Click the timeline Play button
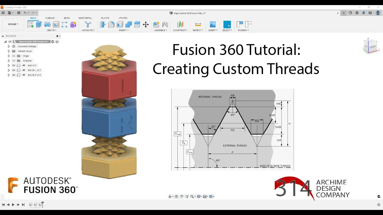383x215 pixels. (13, 205)
